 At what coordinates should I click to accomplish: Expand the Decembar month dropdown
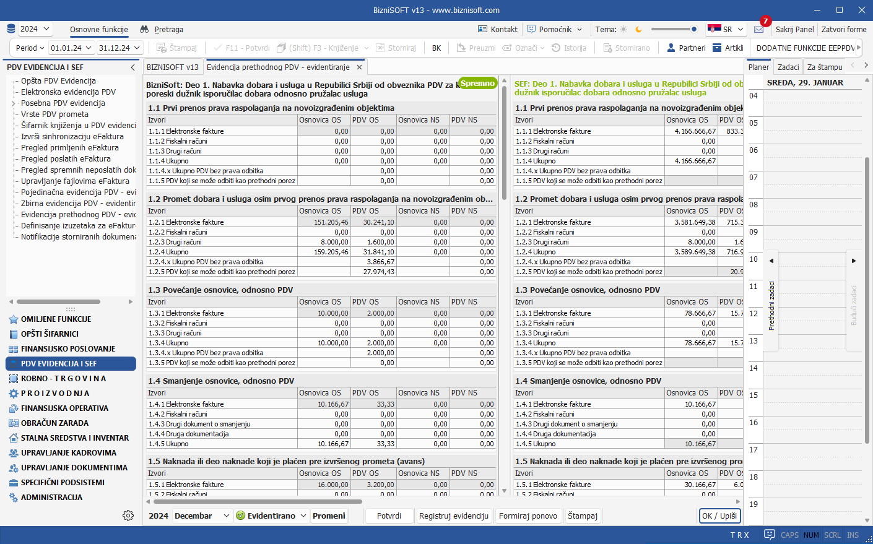click(x=226, y=516)
